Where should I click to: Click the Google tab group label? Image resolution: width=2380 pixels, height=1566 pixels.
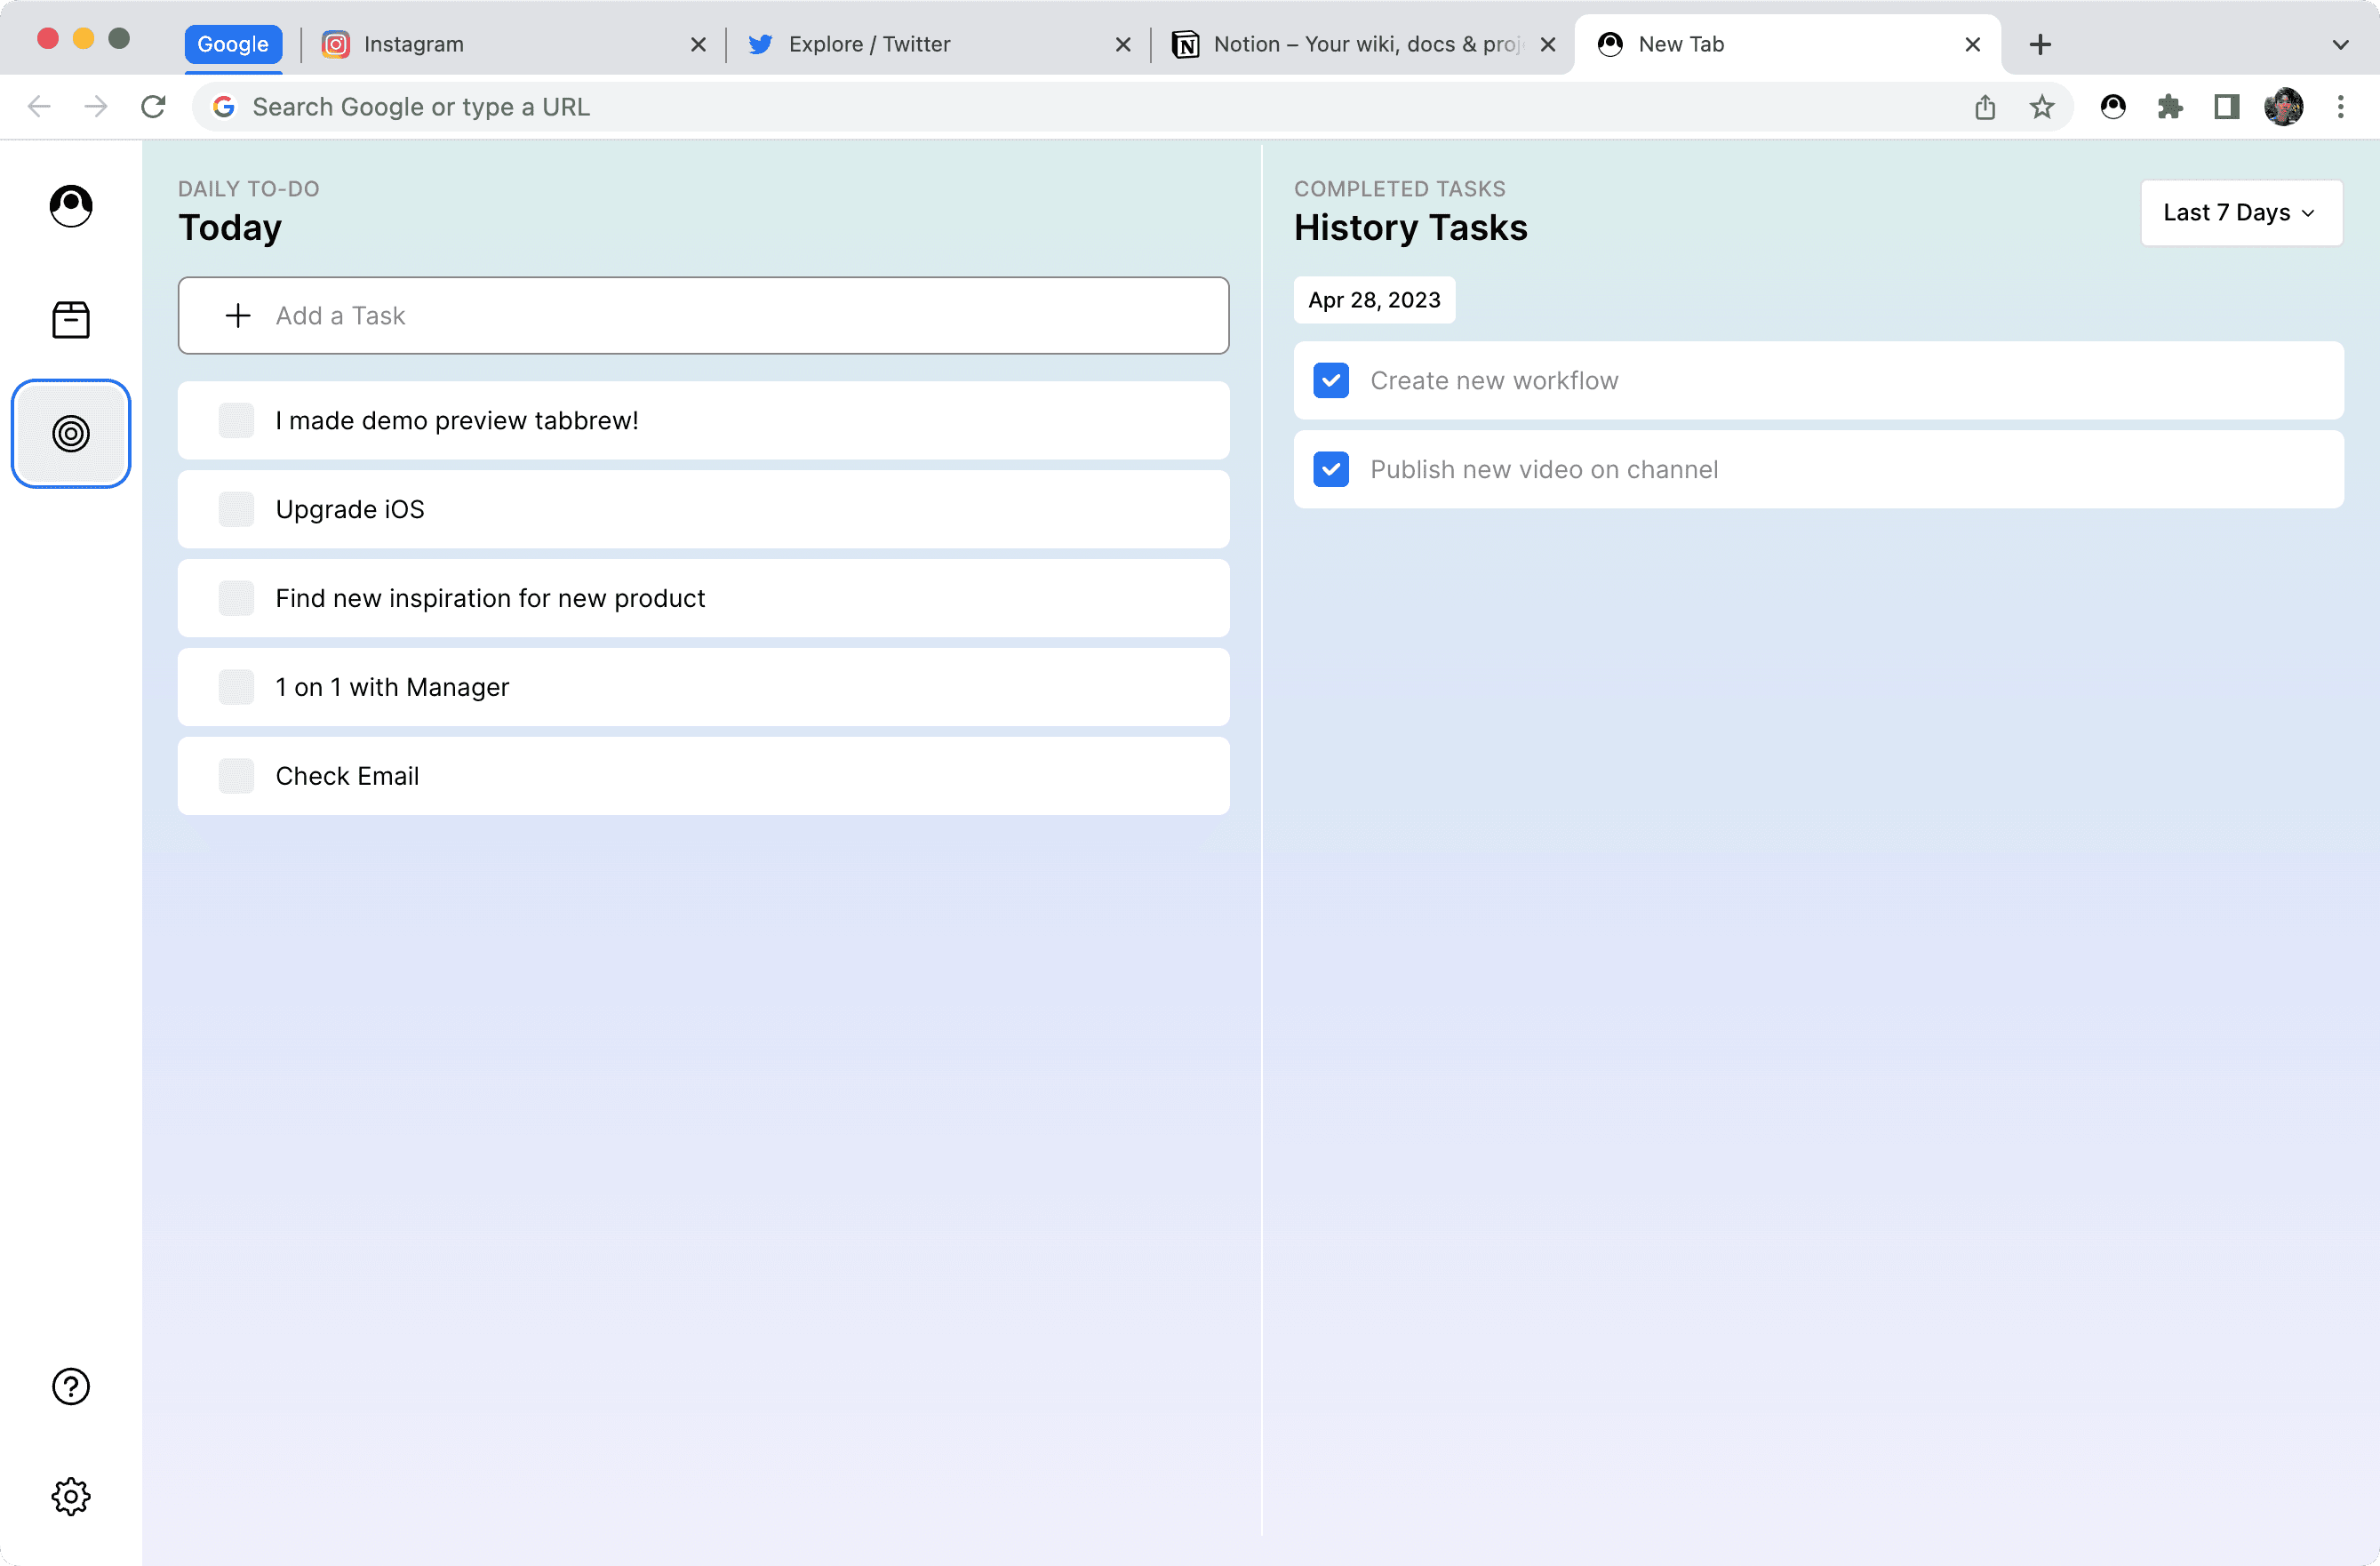click(233, 44)
